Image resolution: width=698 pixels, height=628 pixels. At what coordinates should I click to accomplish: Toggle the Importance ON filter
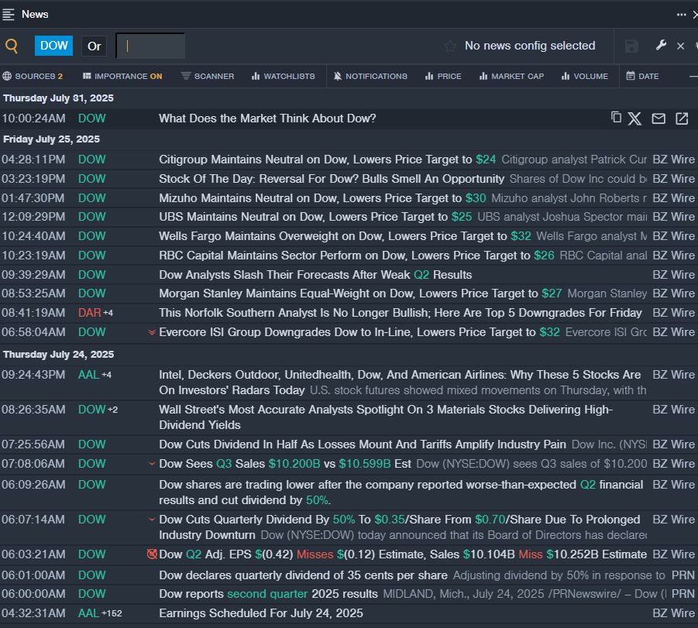tap(122, 76)
